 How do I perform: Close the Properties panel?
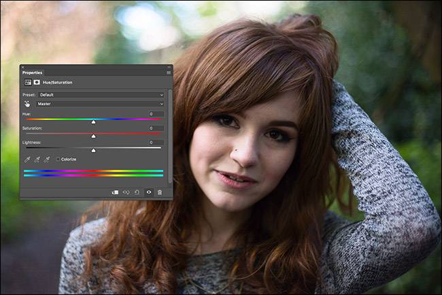tap(23, 67)
